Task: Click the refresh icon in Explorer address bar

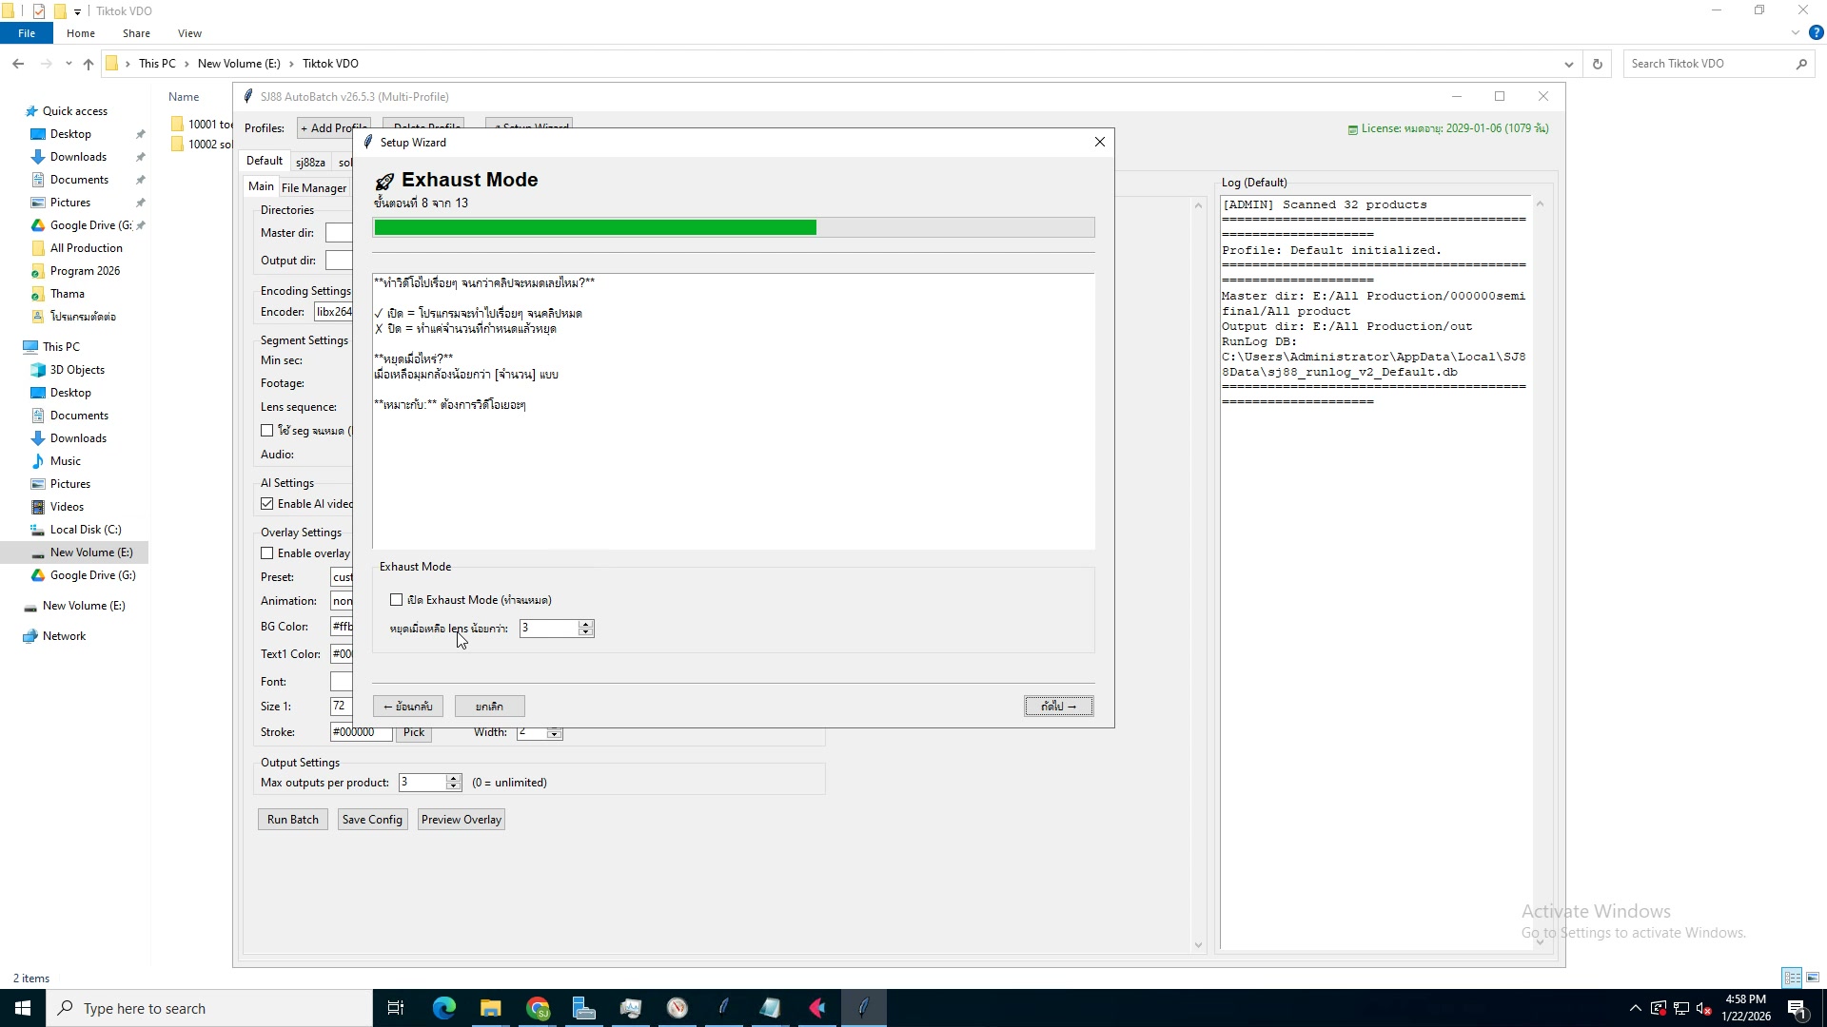Action: [1598, 64]
